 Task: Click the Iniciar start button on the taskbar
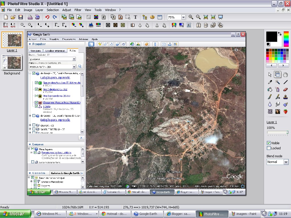pos(16,214)
